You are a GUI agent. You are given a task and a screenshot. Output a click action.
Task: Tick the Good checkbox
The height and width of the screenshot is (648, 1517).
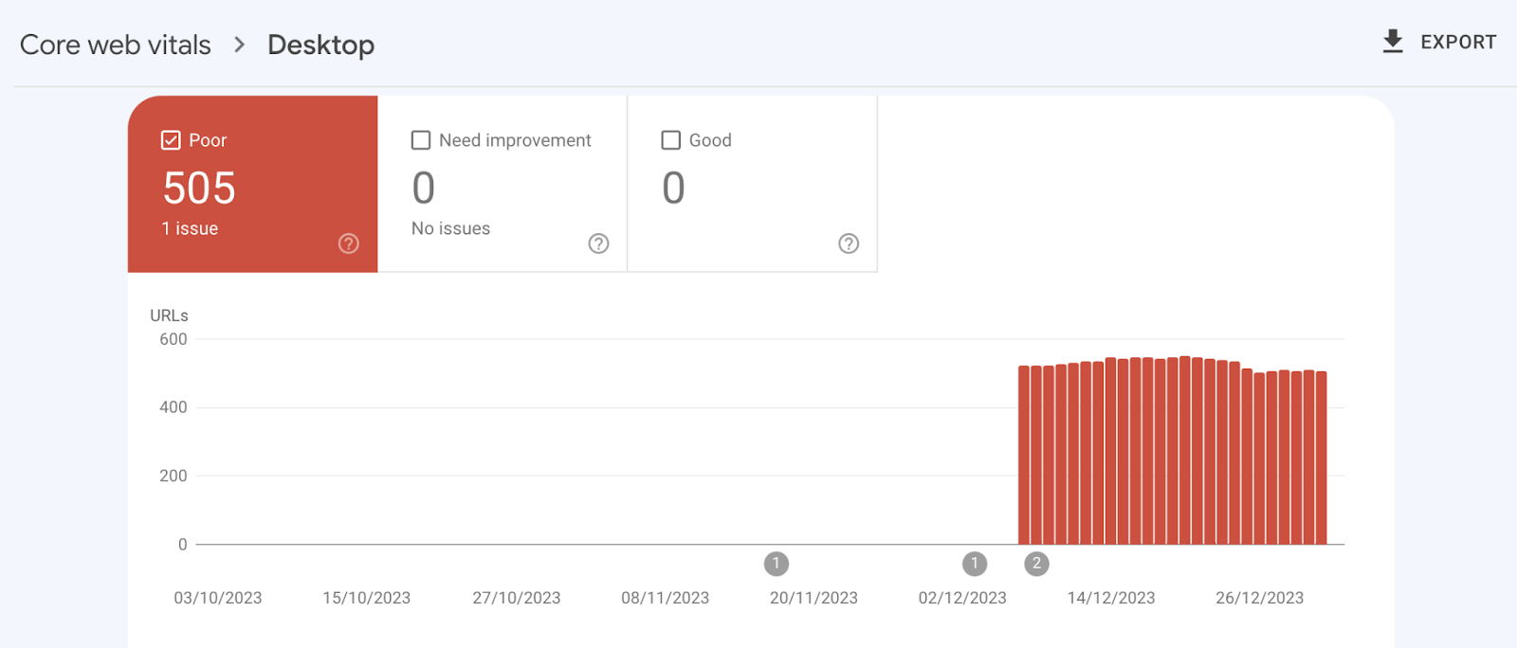(x=671, y=140)
